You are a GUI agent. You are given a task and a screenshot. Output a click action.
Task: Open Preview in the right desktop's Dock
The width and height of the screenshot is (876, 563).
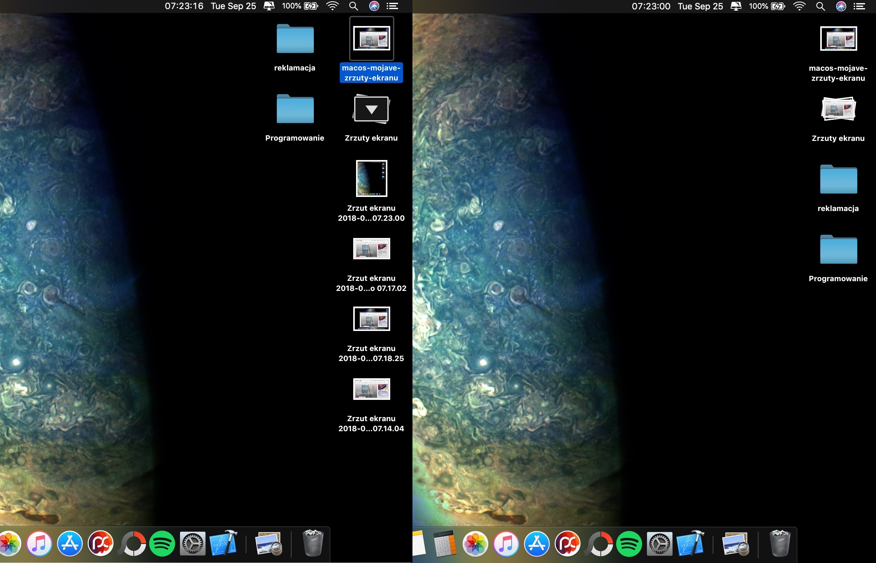(736, 544)
